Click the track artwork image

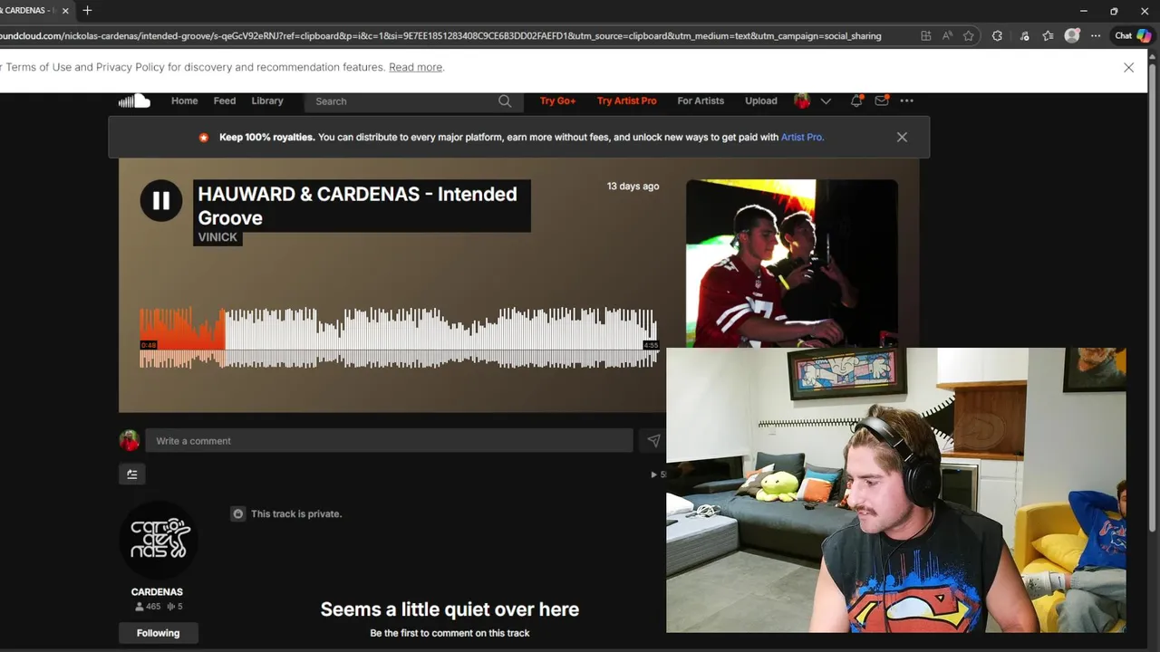792,264
